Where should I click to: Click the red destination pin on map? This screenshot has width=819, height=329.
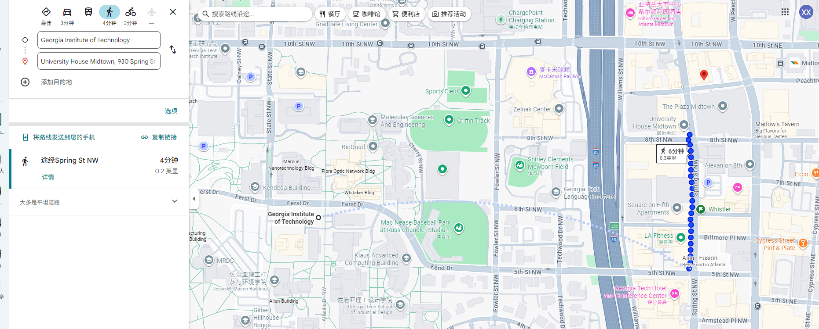pos(704,75)
